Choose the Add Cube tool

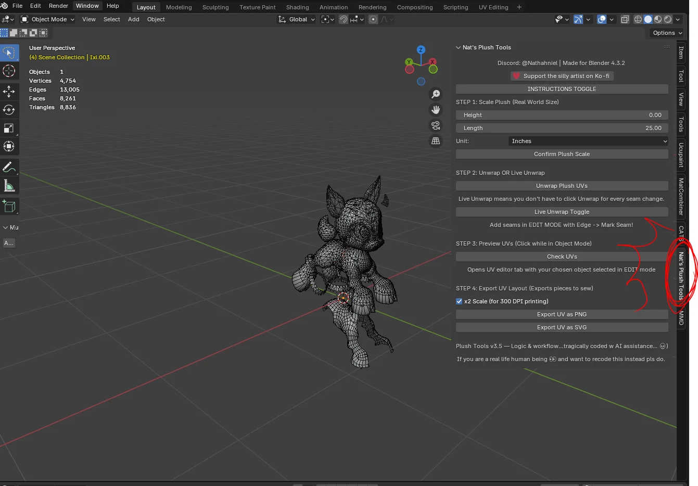pyautogui.click(x=9, y=206)
